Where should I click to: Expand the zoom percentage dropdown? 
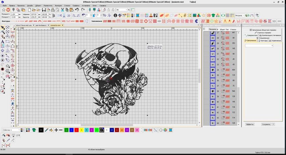[126, 10]
